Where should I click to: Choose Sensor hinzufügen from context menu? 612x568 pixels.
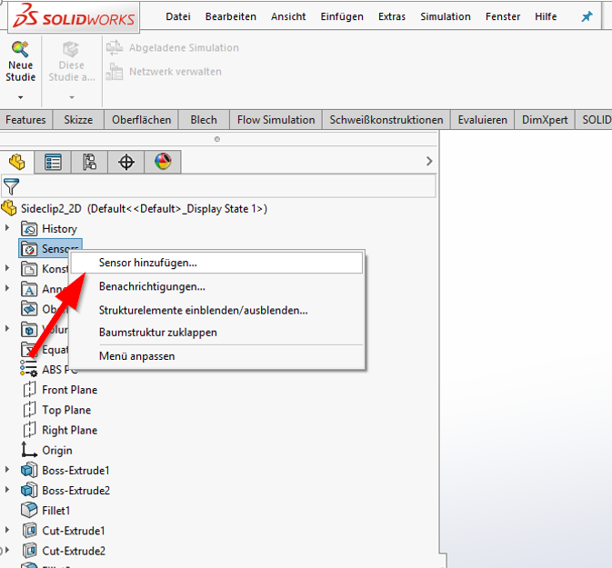tap(147, 263)
